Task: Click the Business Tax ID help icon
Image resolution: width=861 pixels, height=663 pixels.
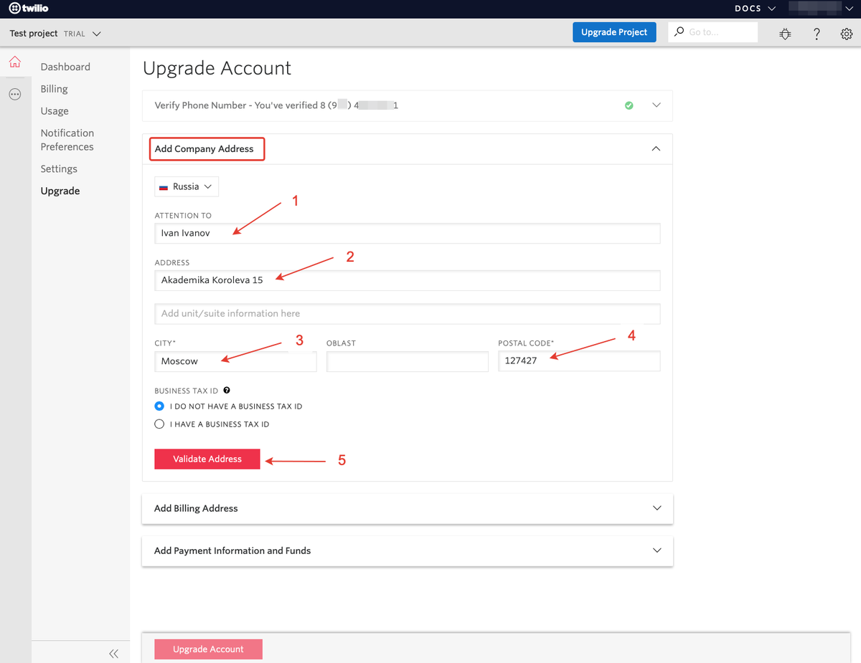Action: 227,391
